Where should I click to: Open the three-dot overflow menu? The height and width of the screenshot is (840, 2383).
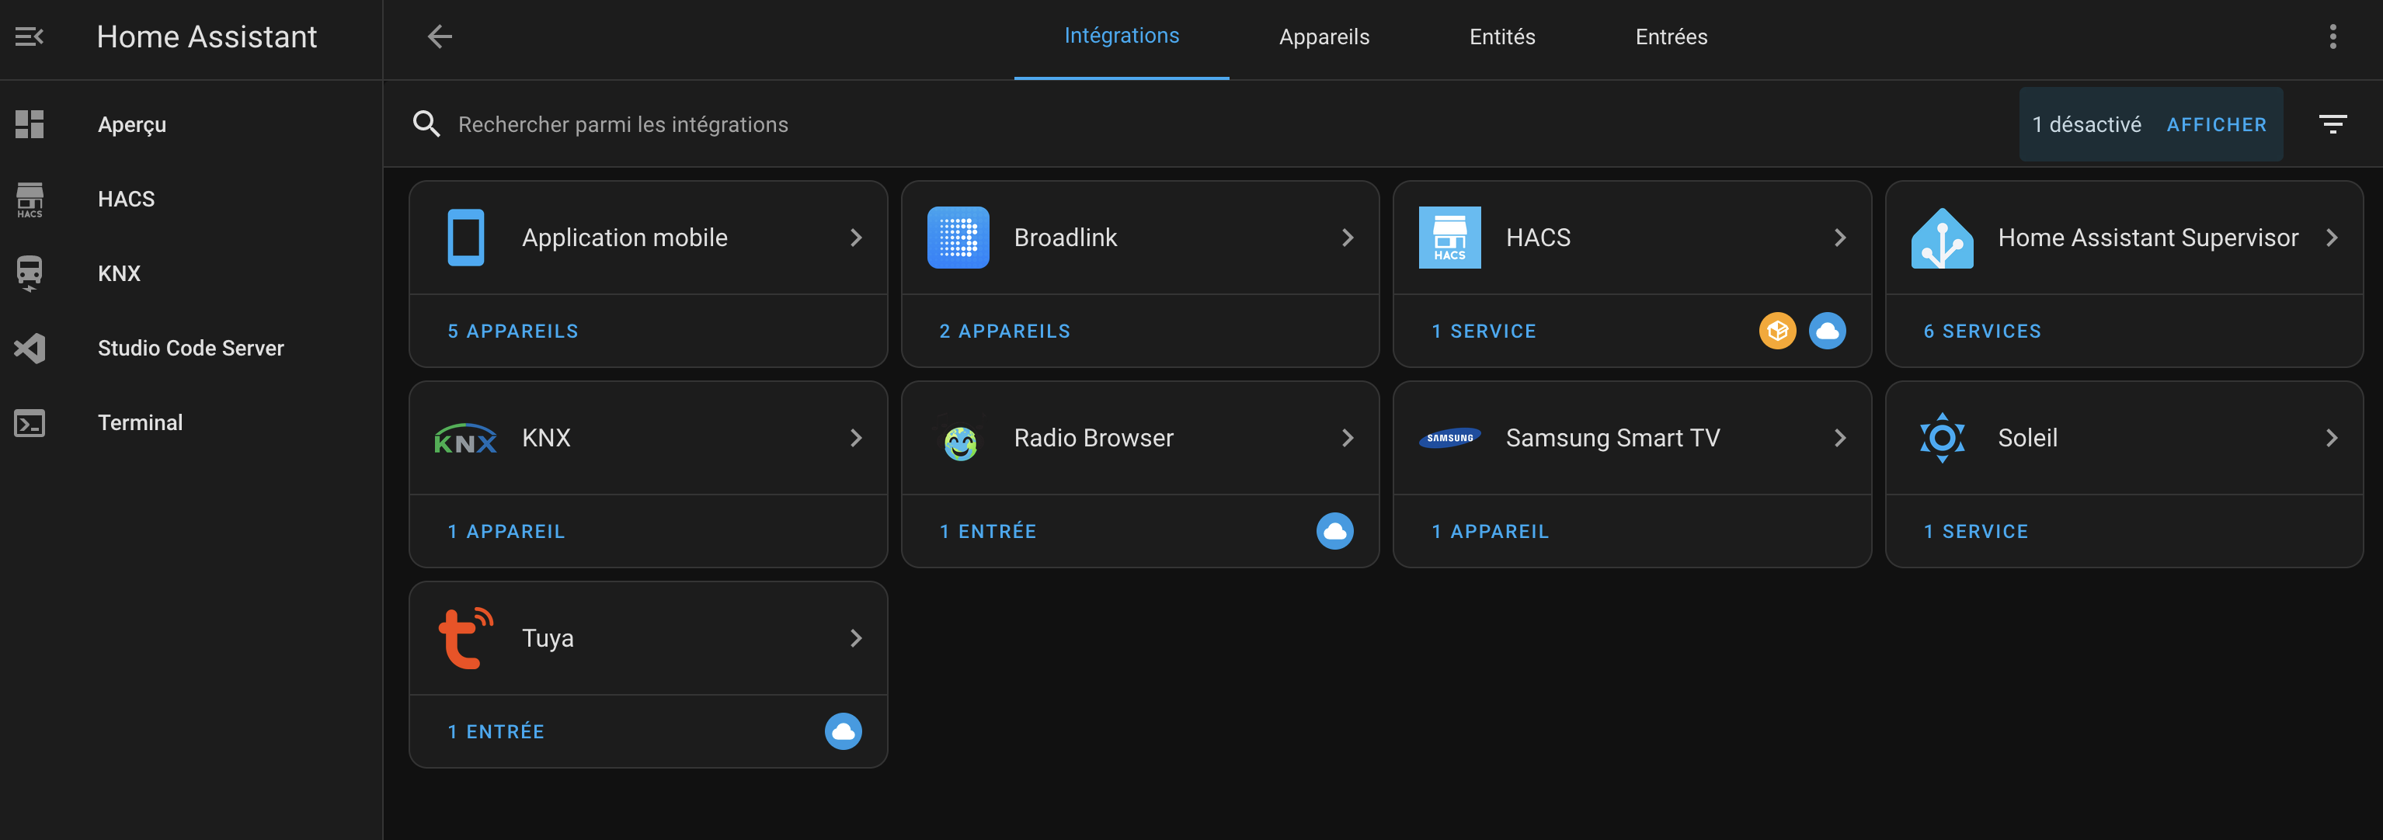pos(2332,37)
